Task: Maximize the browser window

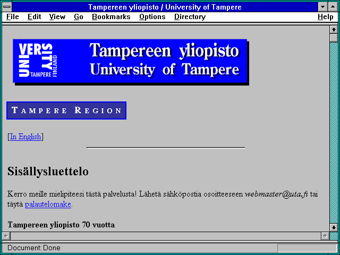Action: point(333,7)
